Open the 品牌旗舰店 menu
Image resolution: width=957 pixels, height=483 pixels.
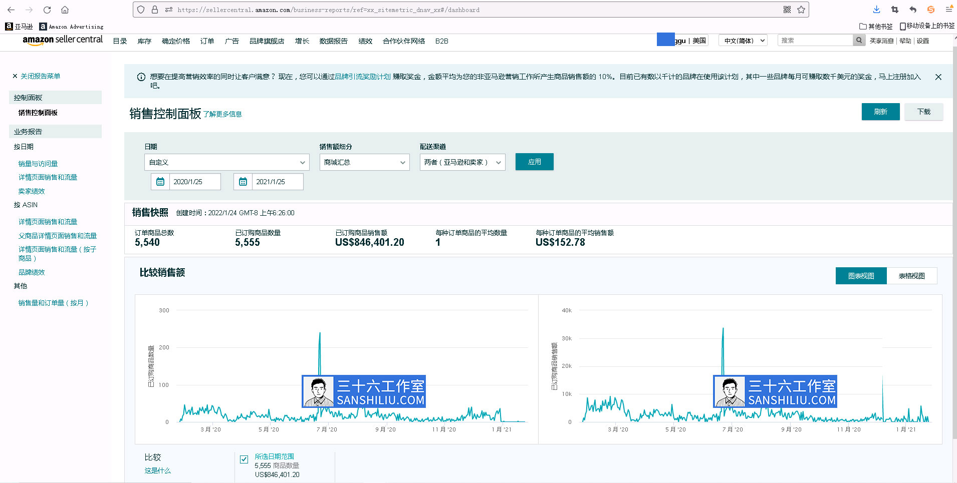(x=267, y=41)
